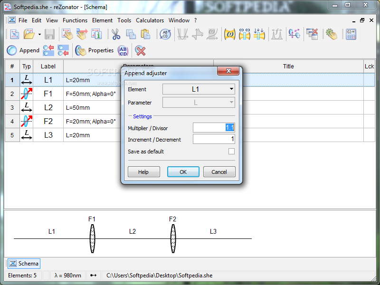Viewport: 380px width, 285px height.
Task: Click the Title column header
Action: (288, 66)
